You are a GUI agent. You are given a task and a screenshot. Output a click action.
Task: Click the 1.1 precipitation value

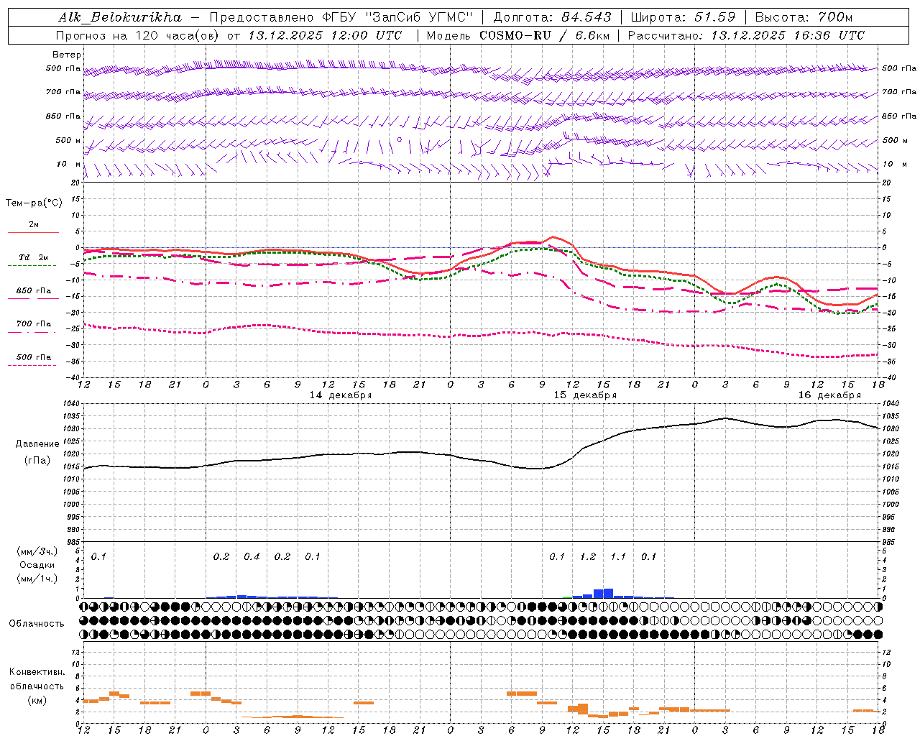coord(618,557)
